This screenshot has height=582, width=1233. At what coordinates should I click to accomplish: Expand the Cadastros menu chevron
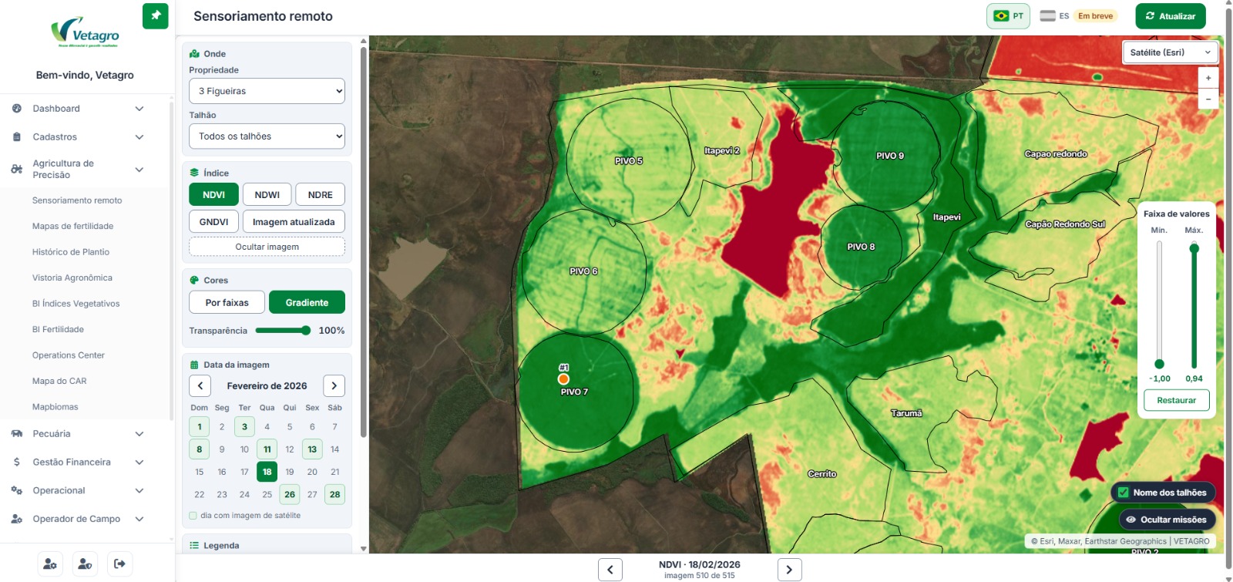point(139,137)
